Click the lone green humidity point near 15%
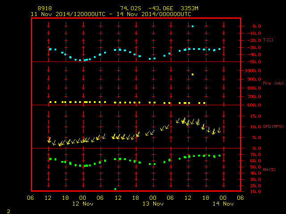Image resolution: width=286 pixels, height=214 pixels. 115,189
